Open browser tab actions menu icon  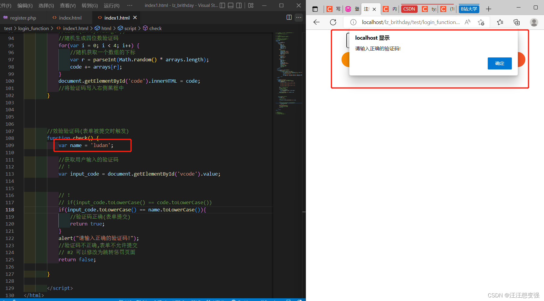point(315,9)
